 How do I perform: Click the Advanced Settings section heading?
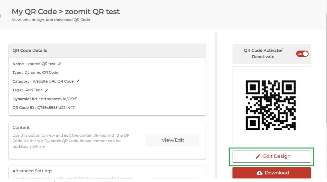coord(32,171)
